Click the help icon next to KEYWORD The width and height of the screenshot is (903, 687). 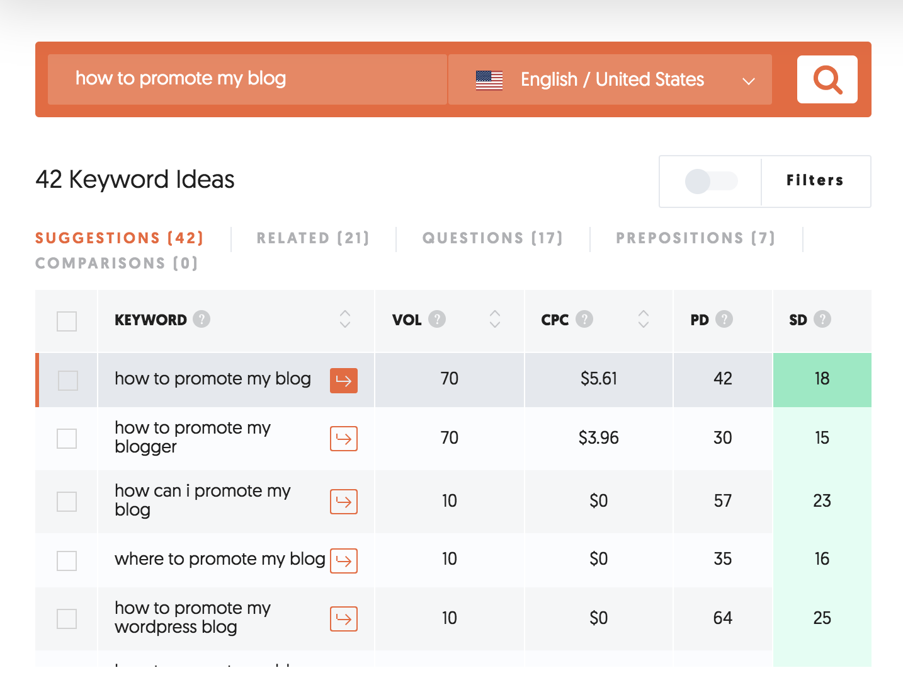tap(202, 320)
